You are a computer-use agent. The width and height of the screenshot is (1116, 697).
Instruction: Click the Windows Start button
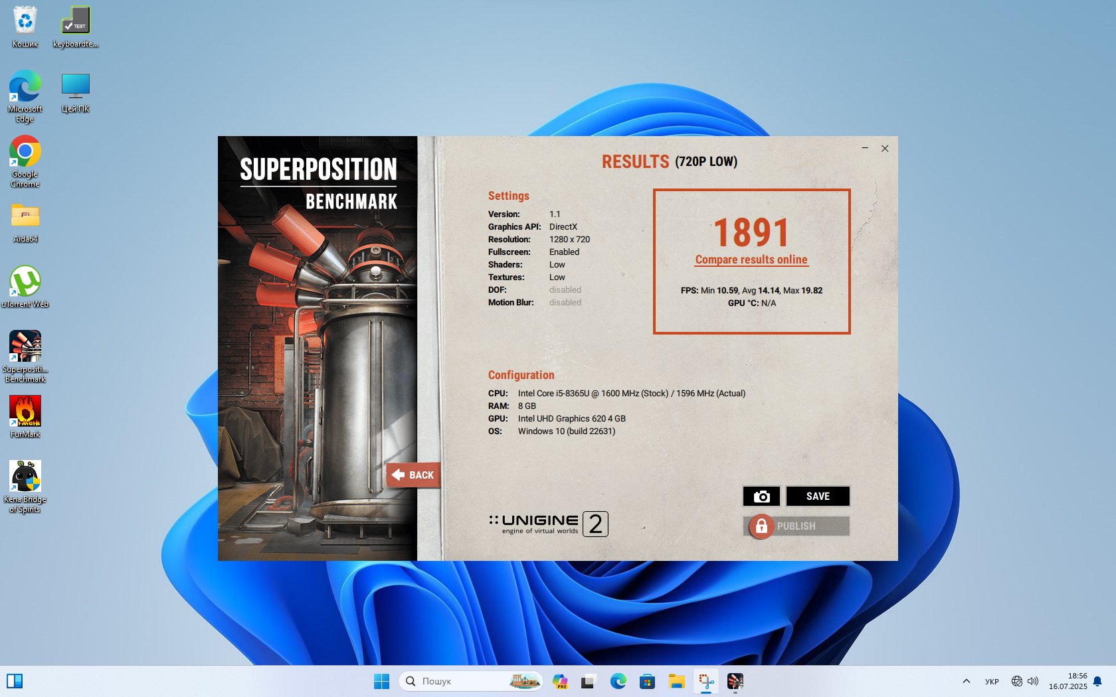pos(381,681)
